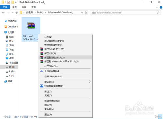Click the search BaiduNetdiskDownload_ field

[125, 13]
